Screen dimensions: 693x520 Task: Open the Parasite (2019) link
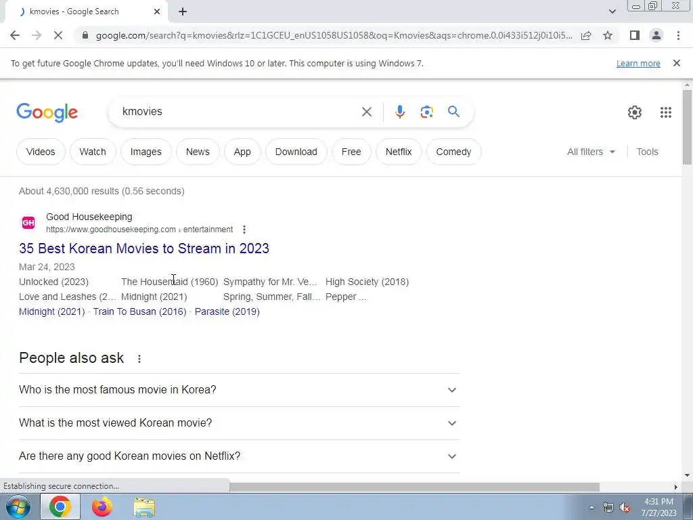click(x=227, y=311)
